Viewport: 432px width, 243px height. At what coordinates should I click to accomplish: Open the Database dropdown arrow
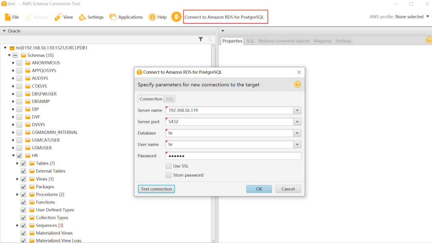coord(297,133)
